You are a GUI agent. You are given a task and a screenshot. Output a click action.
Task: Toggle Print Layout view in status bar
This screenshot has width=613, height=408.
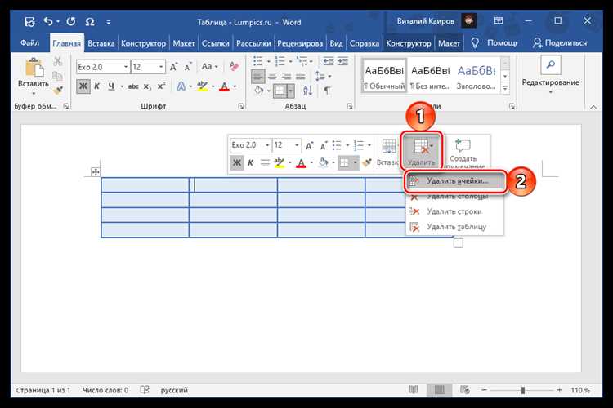point(440,390)
